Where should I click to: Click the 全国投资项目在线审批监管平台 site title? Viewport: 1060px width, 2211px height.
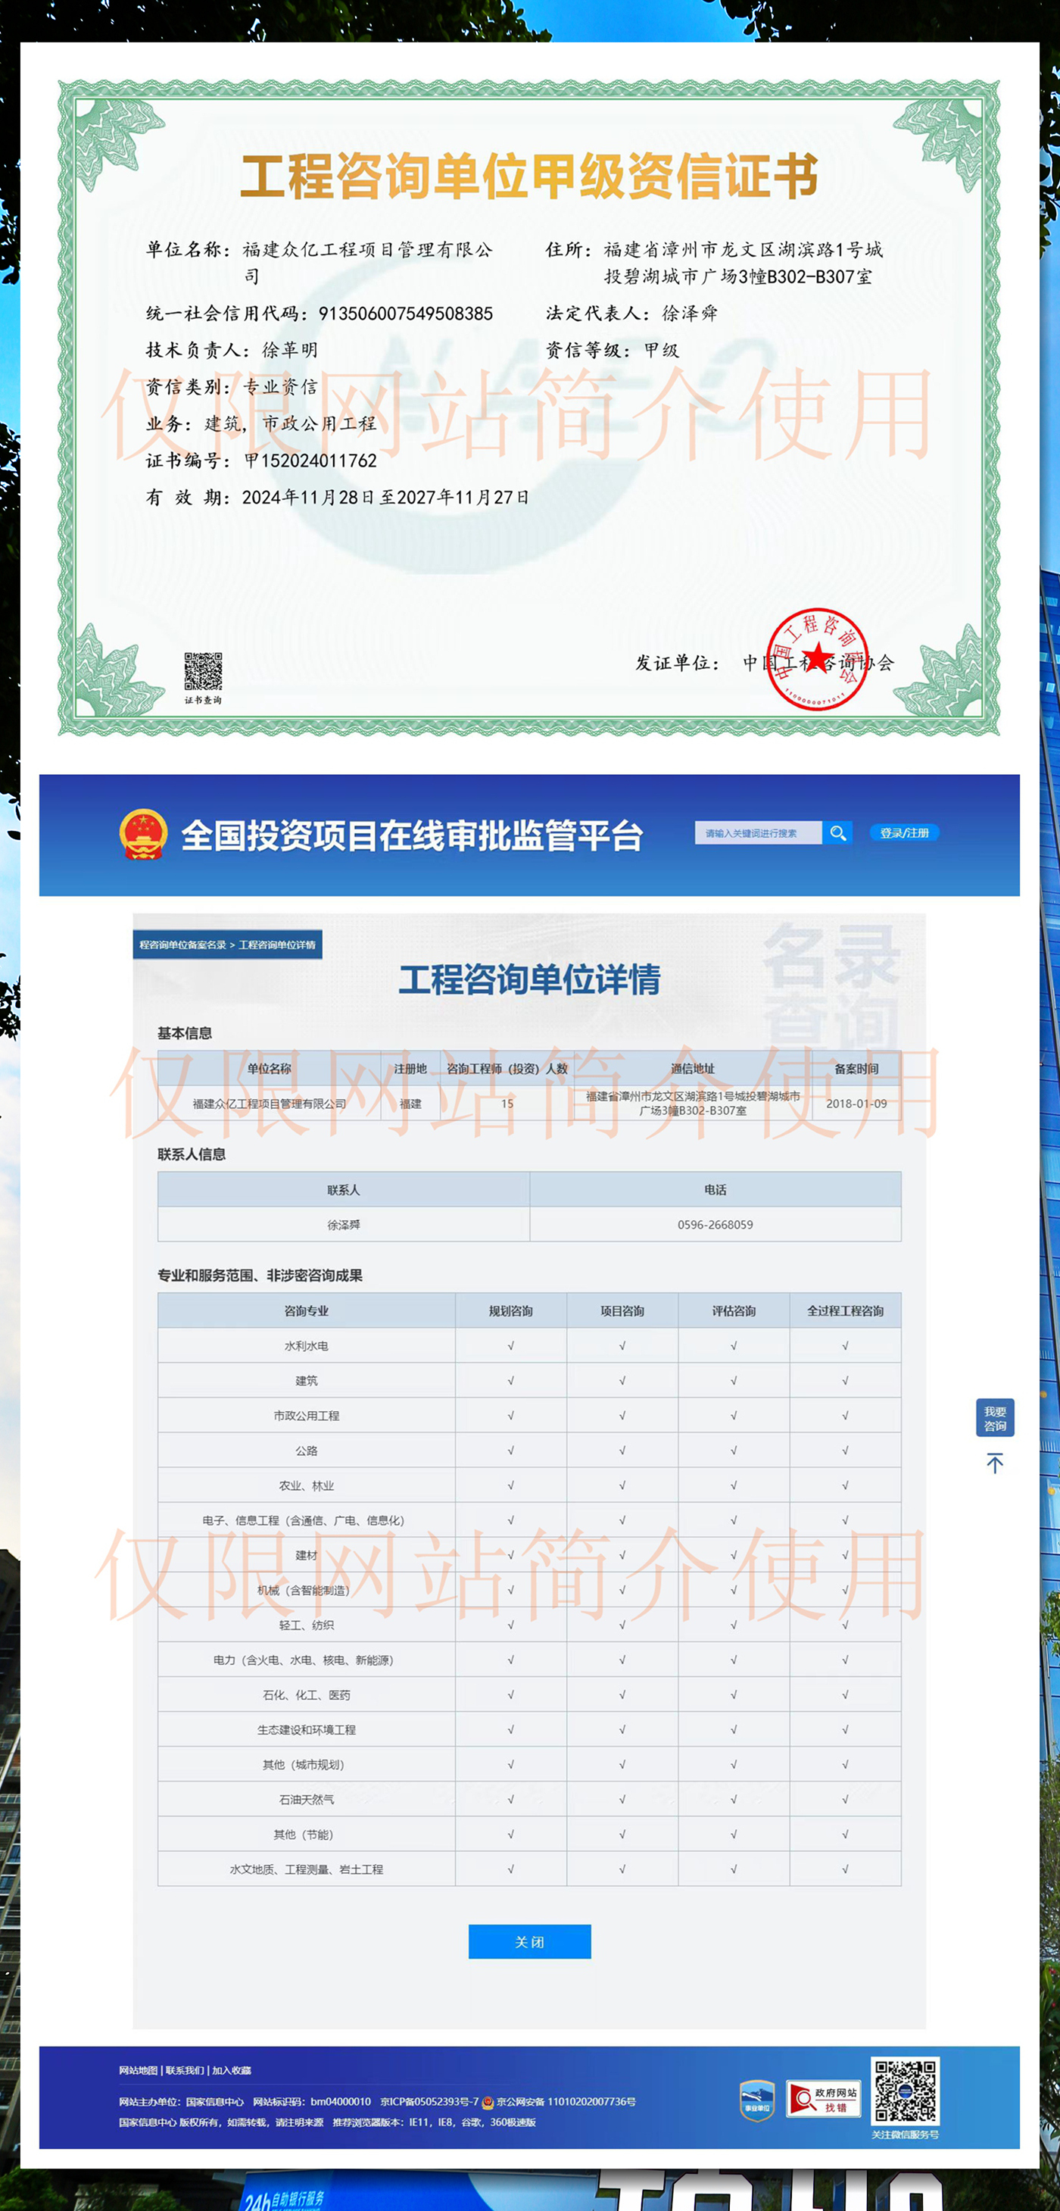(x=412, y=835)
